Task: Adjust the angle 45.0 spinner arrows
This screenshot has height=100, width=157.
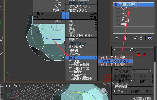Action: 150,71
